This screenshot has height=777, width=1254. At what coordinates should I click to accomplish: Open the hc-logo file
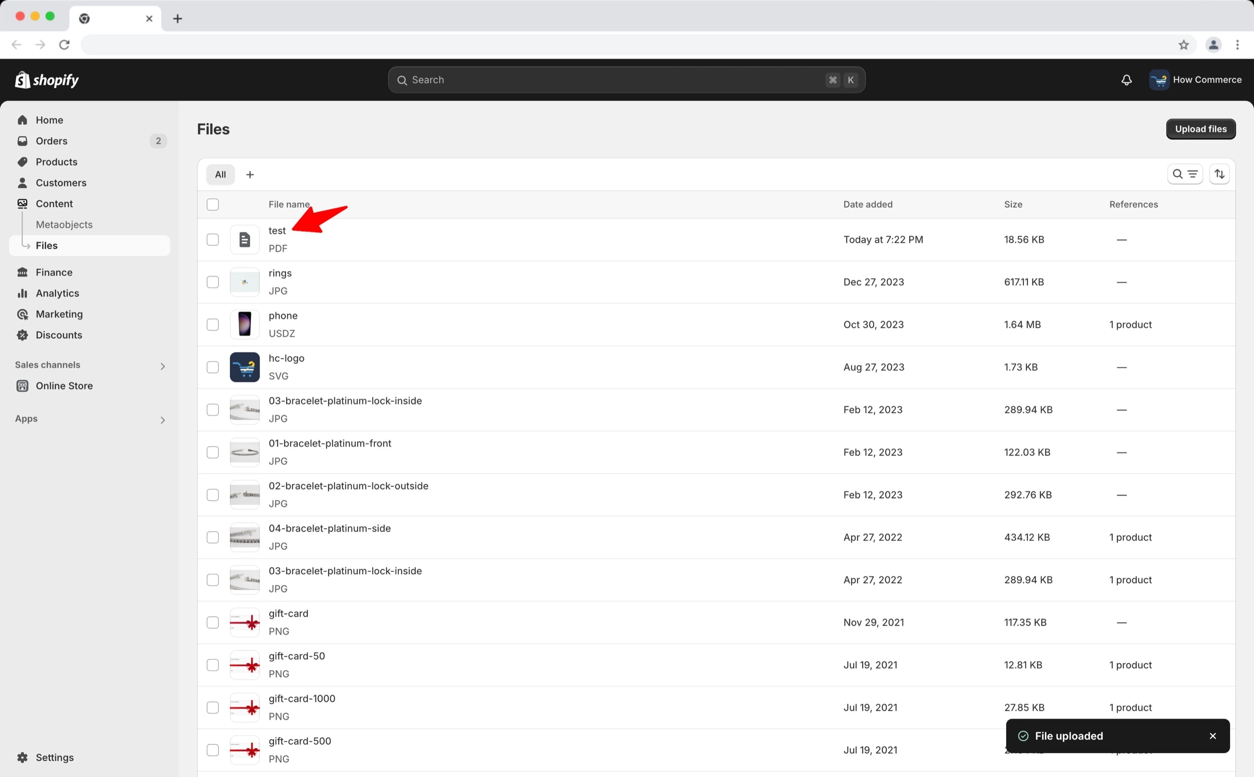click(x=286, y=358)
